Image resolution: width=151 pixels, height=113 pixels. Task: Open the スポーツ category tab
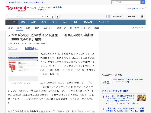click(x=61, y=28)
